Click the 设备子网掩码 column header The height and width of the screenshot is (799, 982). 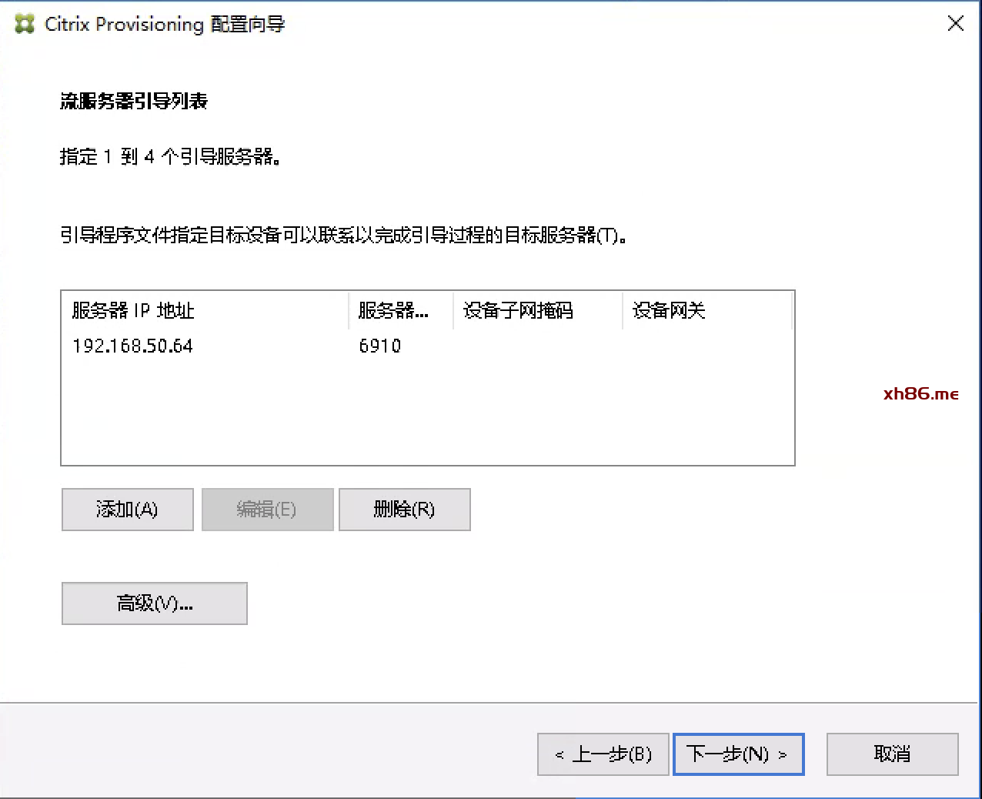(x=537, y=310)
